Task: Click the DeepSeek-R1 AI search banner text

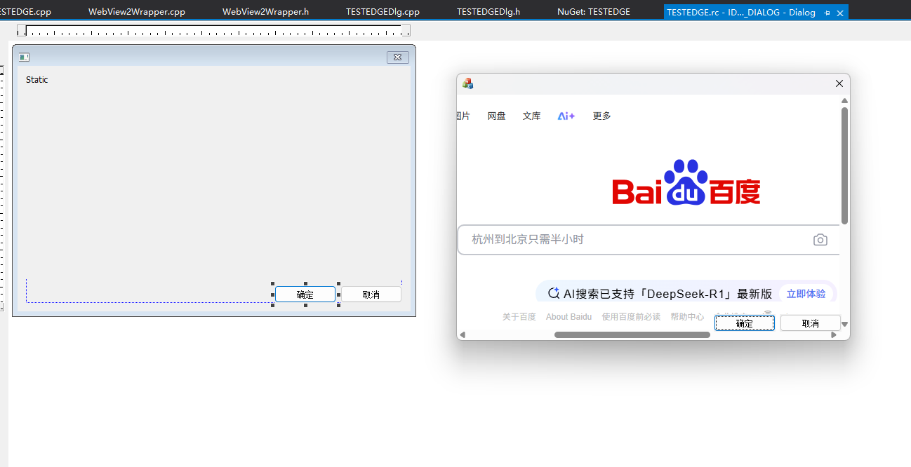Action: pos(667,294)
